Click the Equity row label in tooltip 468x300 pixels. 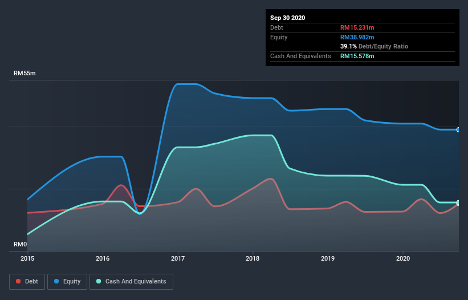point(279,37)
